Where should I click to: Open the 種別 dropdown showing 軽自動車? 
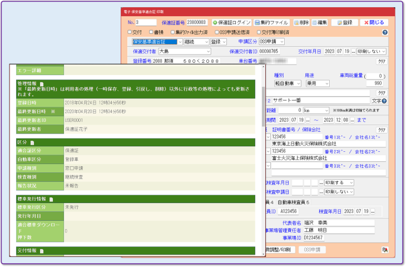[288, 83]
